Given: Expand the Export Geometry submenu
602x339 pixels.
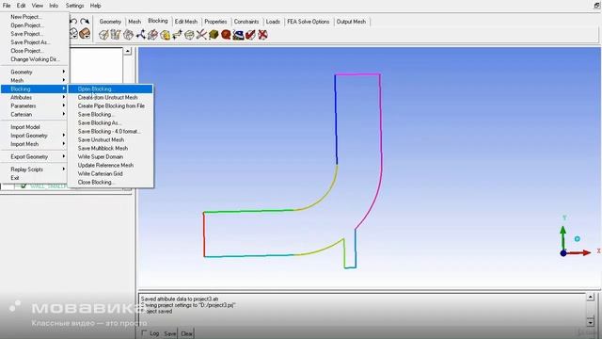Looking at the screenshot, I should 35,156.
